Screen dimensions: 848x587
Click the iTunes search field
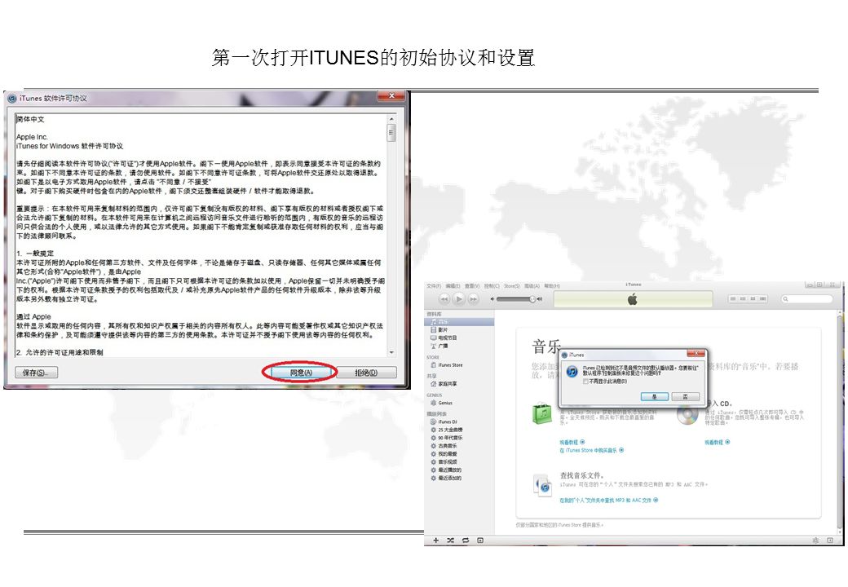(807, 299)
